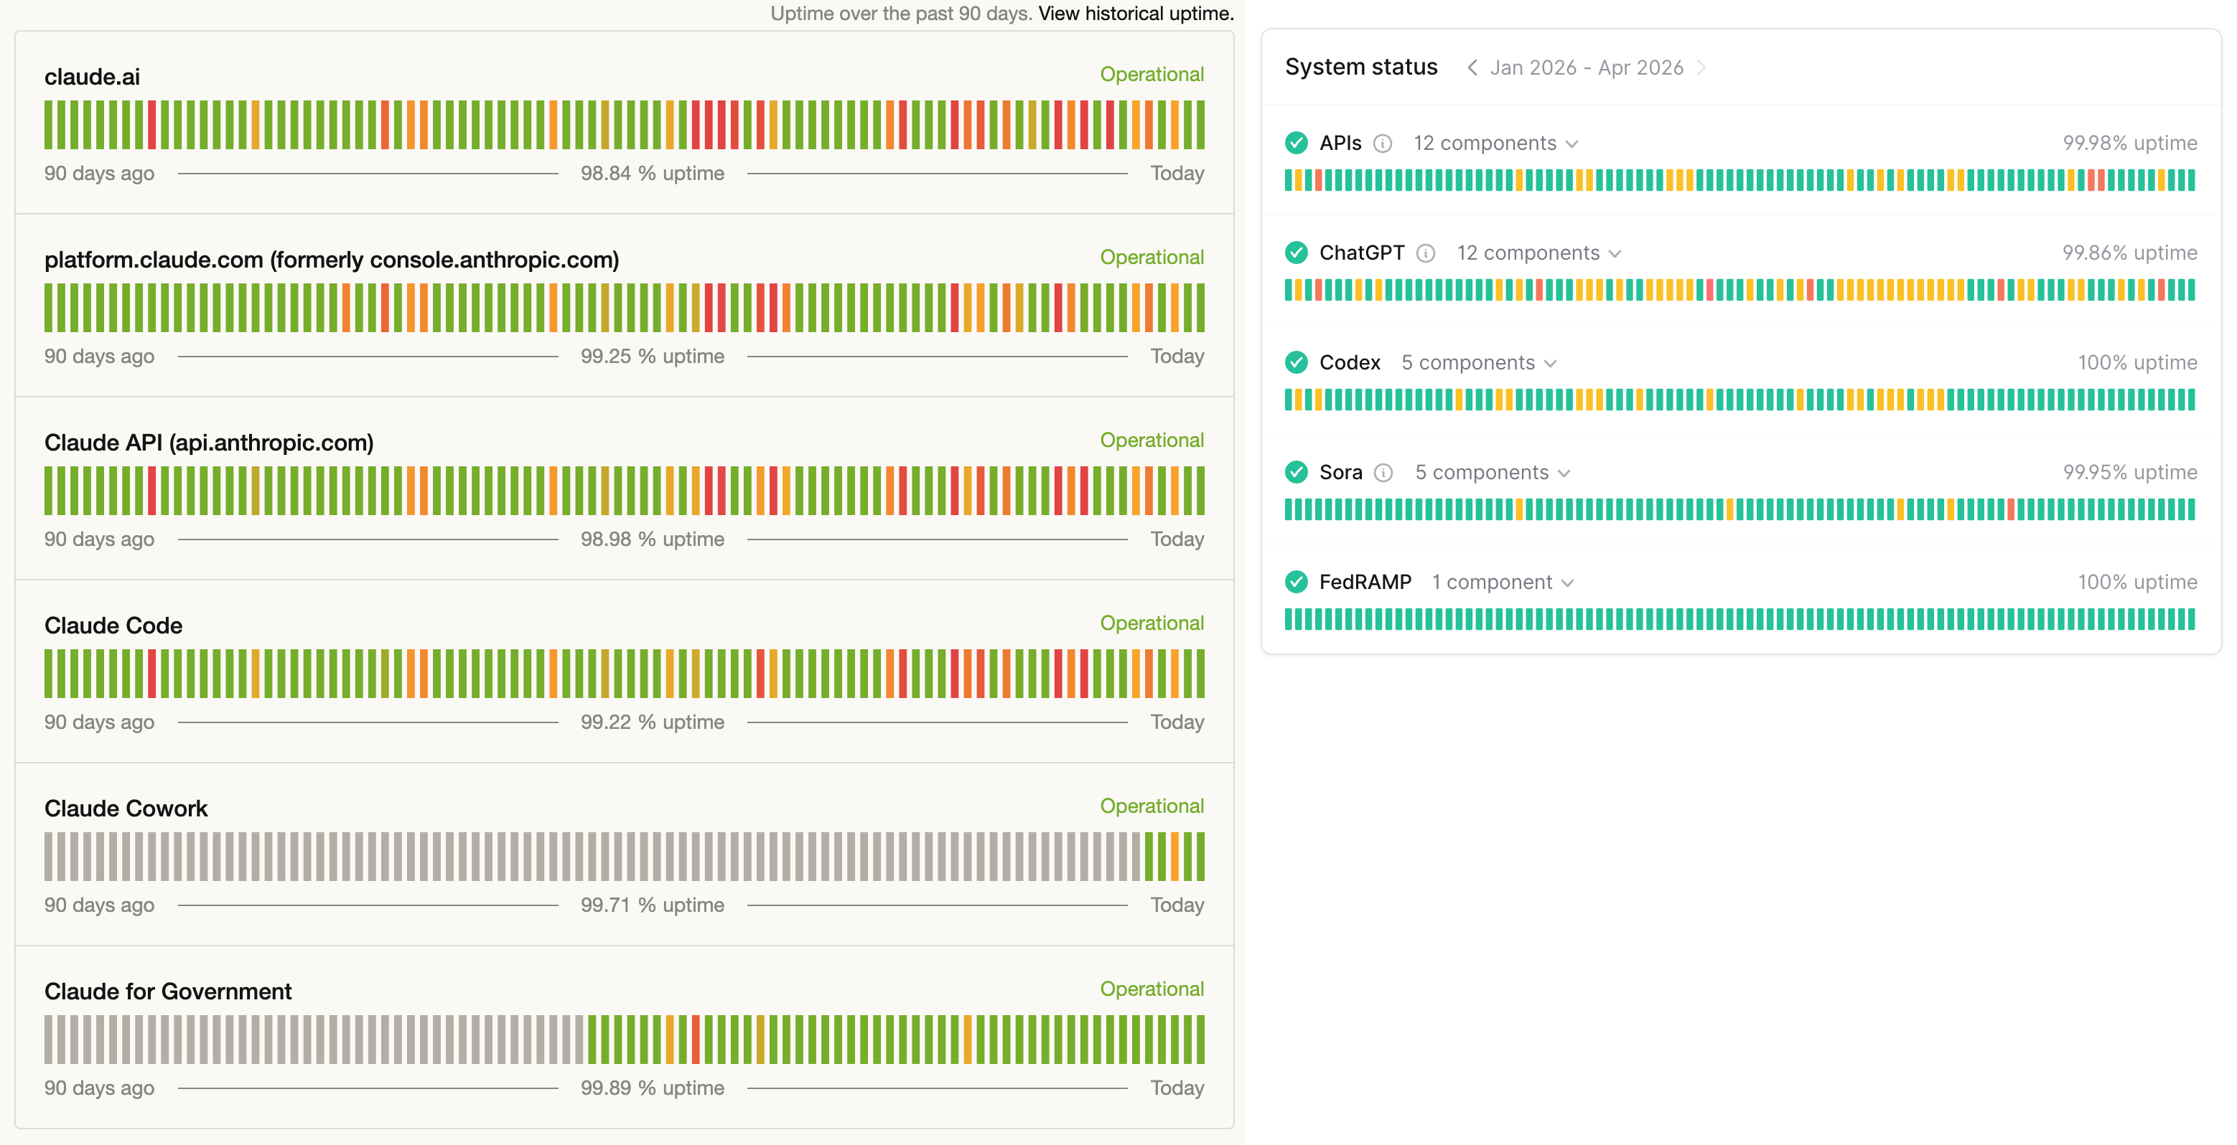2237x1145 pixels.
Task: Expand FedRAMP 1 component chevron
Action: point(1567,583)
